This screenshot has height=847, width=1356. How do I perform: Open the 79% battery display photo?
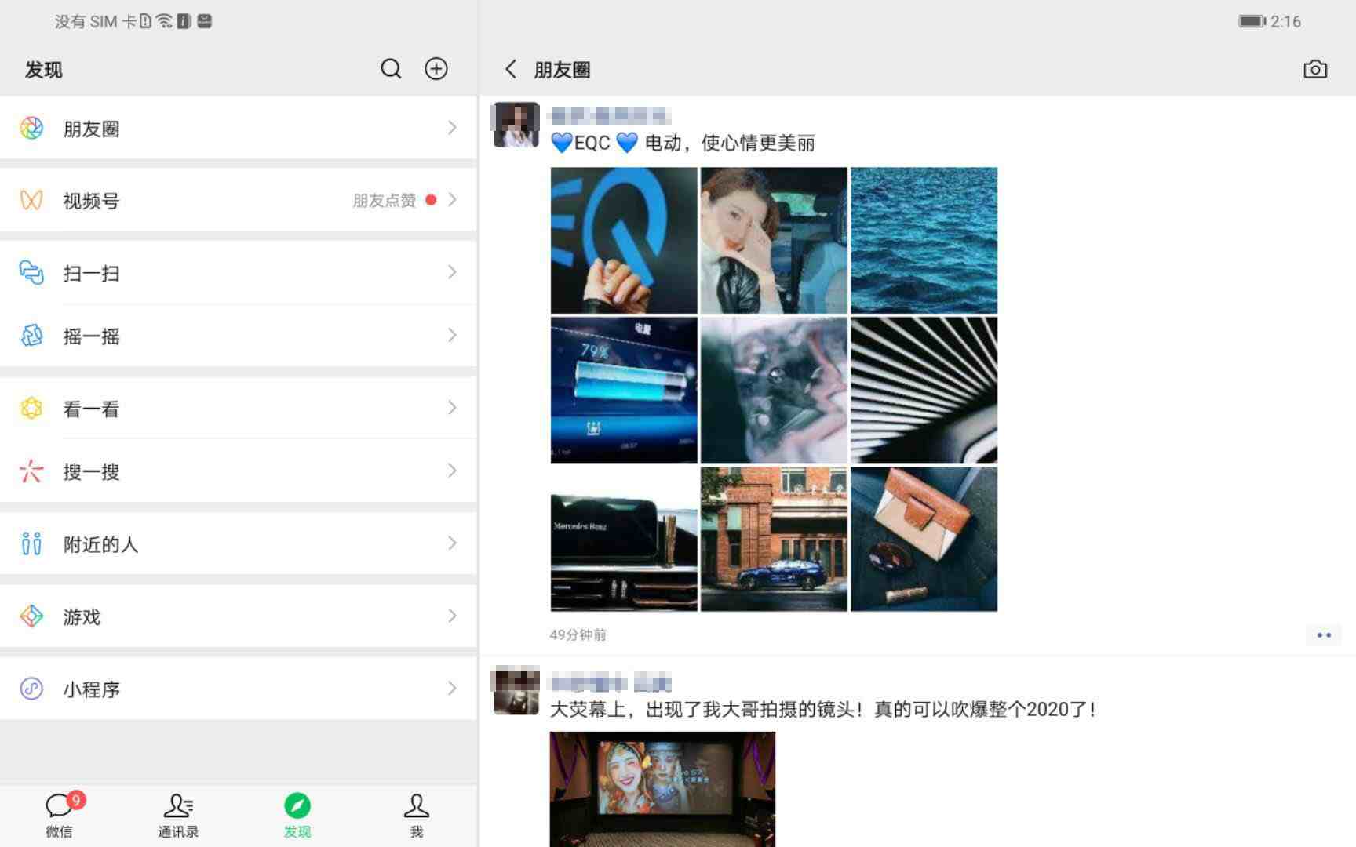tap(624, 390)
